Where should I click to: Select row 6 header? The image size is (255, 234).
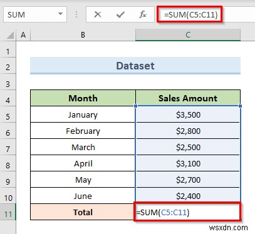[8, 131]
